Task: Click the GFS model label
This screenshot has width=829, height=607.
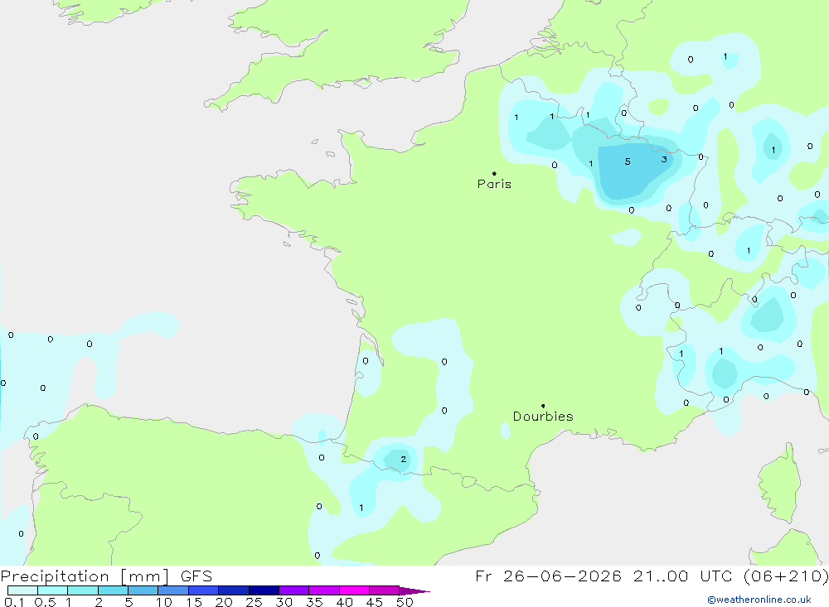Action: (x=196, y=576)
